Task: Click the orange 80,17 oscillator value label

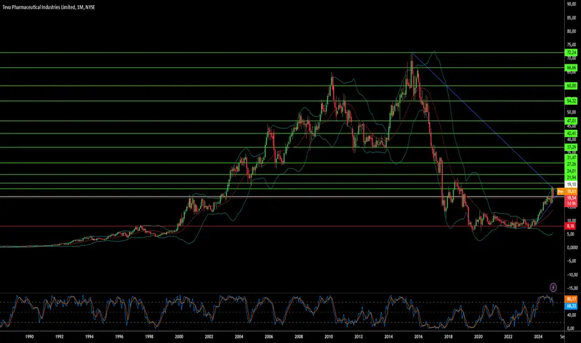Action: (570, 299)
